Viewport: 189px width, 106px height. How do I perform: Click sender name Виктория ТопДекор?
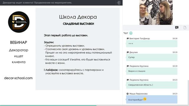[139, 39]
